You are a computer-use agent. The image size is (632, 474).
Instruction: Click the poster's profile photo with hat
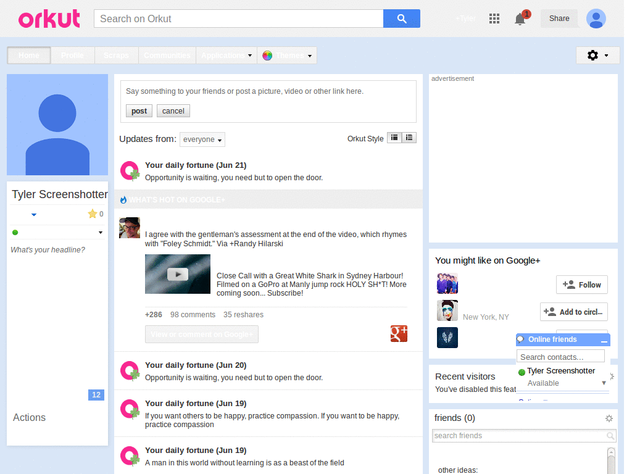tap(130, 228)
